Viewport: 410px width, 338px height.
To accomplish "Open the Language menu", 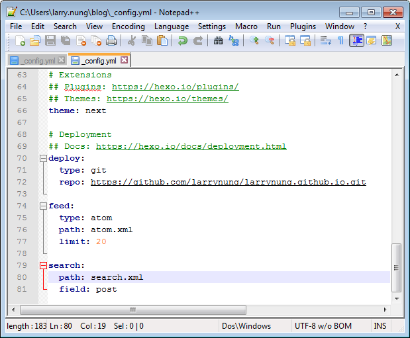I will (172, 26).
